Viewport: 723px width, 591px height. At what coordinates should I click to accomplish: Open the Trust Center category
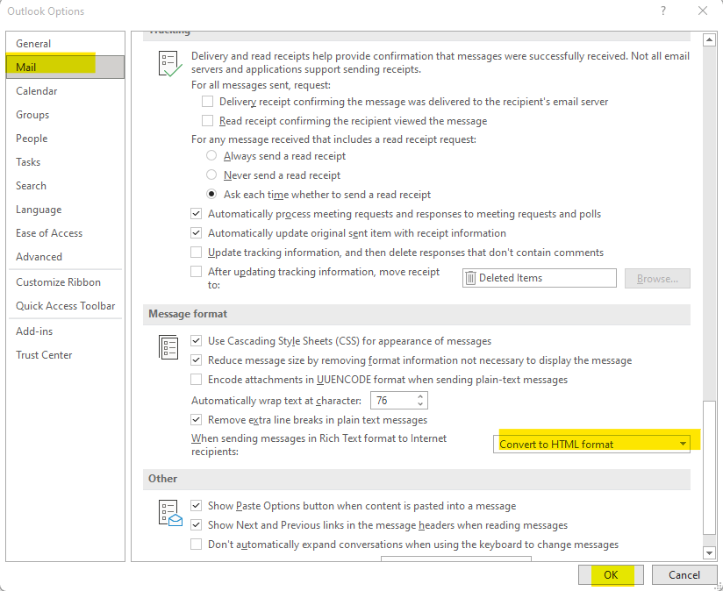pyautogui.click(x=66, y=355)
